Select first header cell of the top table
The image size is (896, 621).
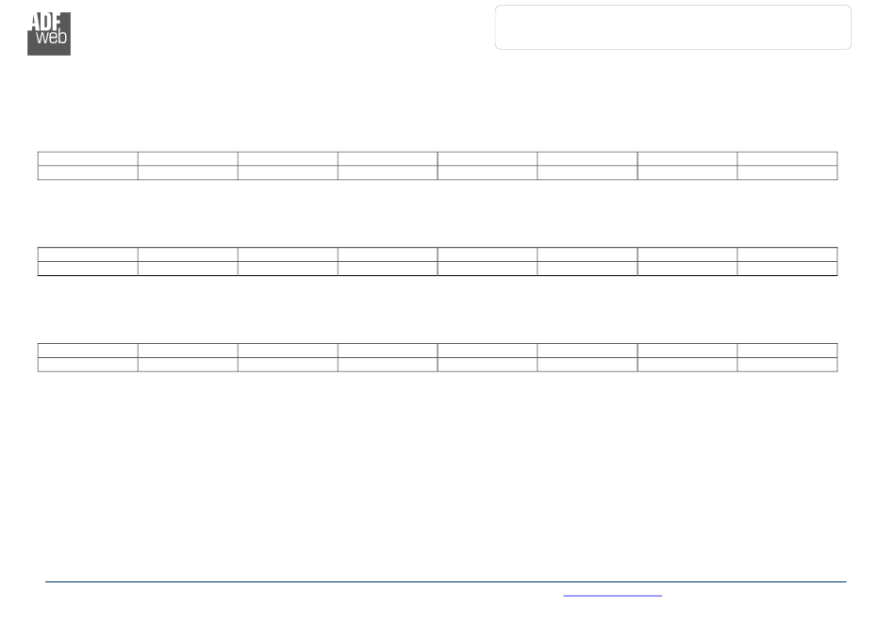(88, 158)
